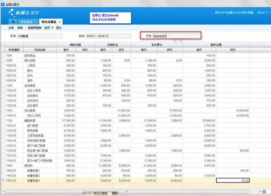Collapse the filter panel with up chevron
The height and width of the screenshot is (195, 271).
(175, 41)
